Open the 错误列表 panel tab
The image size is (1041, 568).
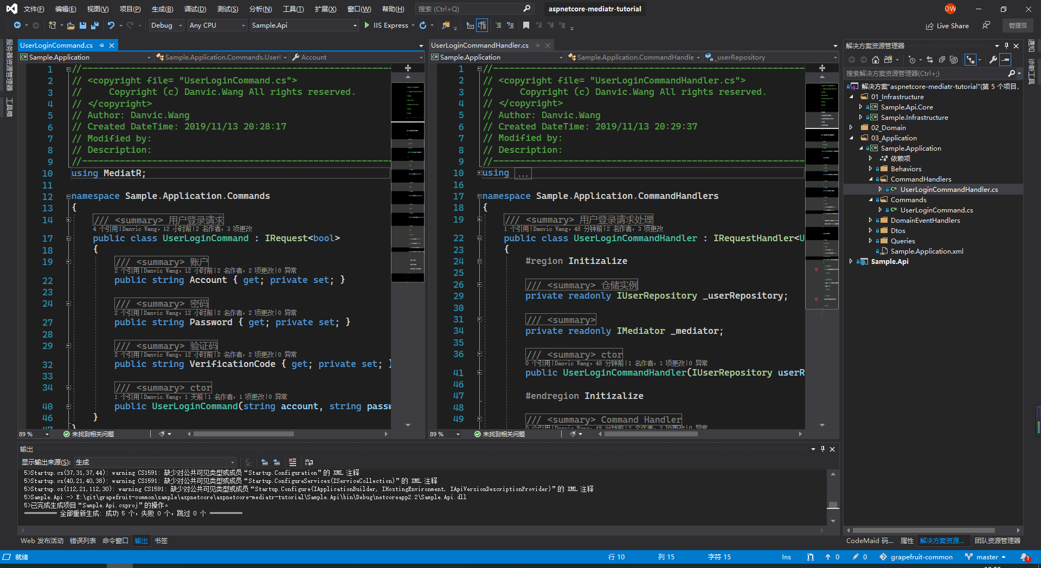click(x=83, y=541)
